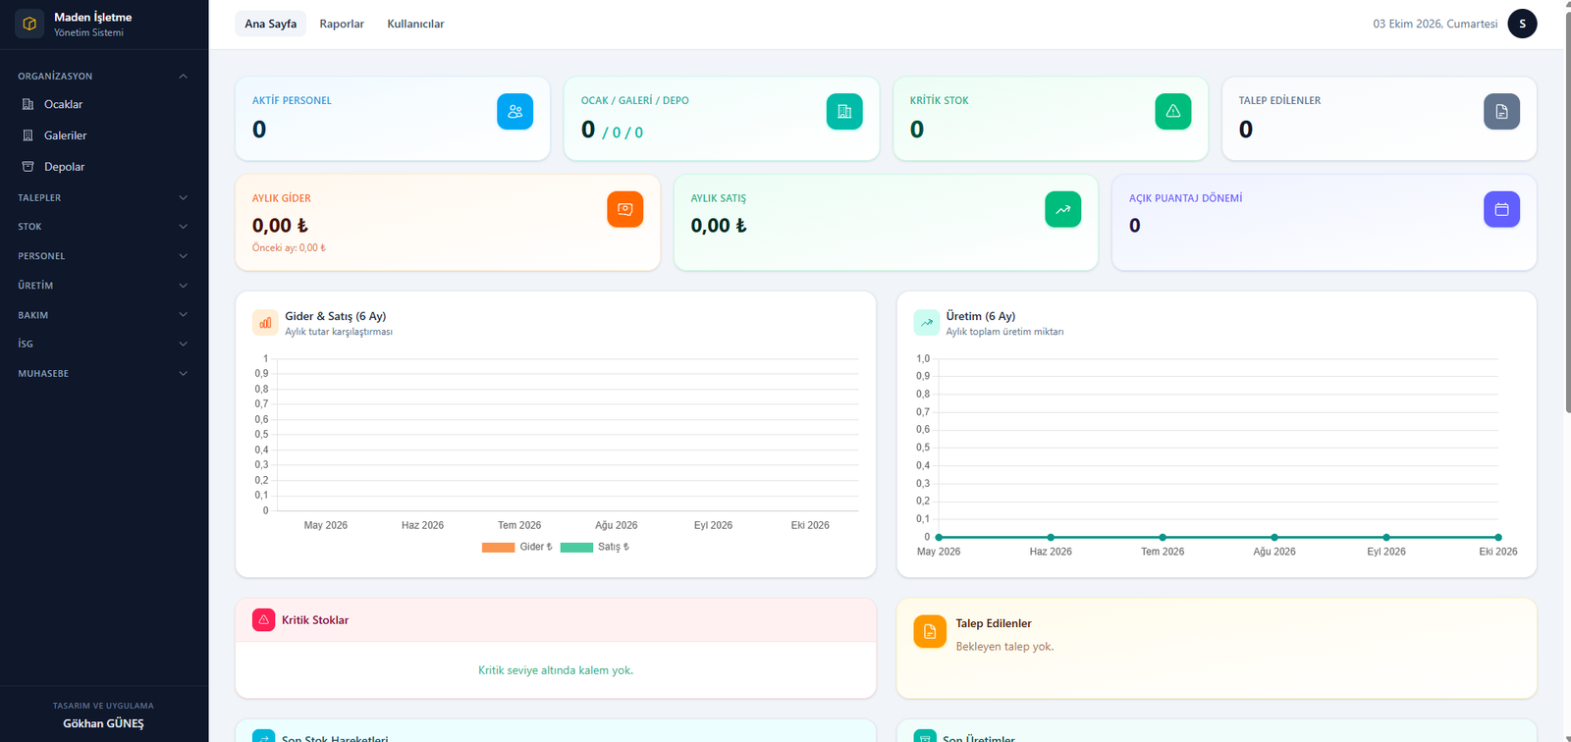Click the Talep Edilenler document icon in top card
The image size is (1571, 742).
[x=1501, y=111]
